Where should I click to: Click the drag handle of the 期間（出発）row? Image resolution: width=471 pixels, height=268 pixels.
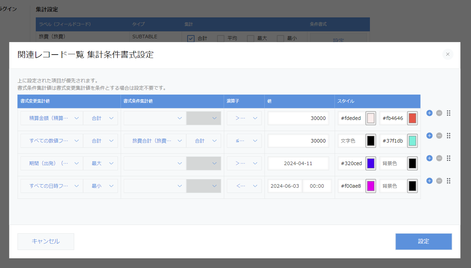448,158
